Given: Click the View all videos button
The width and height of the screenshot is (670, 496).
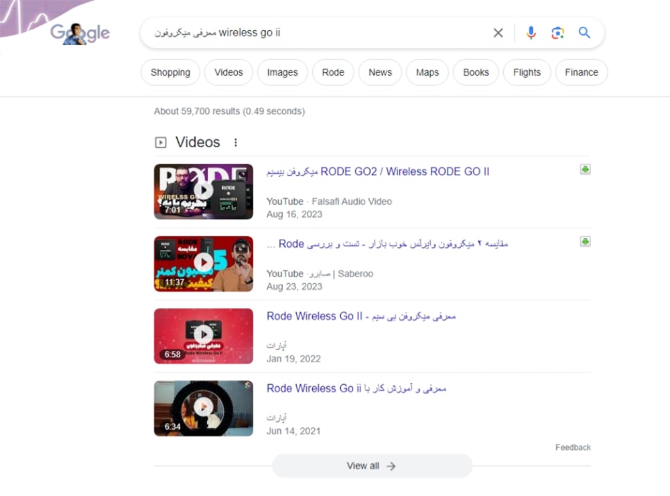Looking at the screenshot, I should (x=372, y=466).
